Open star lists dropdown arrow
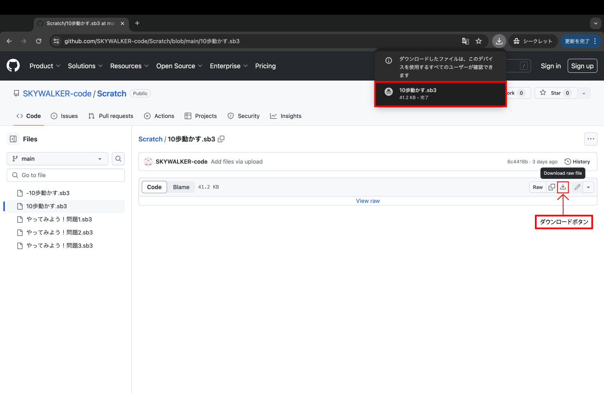This screenshot has height=393, width=604. tap(584, 93)
